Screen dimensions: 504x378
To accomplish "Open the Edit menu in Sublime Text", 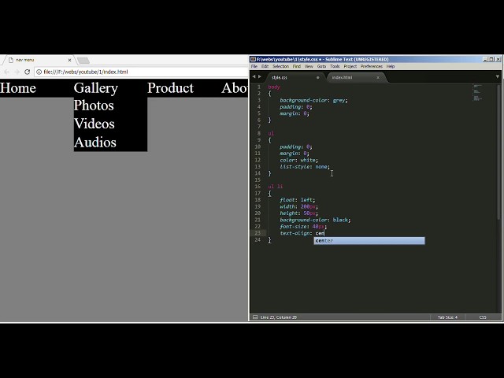I will [x=265, y=66].
